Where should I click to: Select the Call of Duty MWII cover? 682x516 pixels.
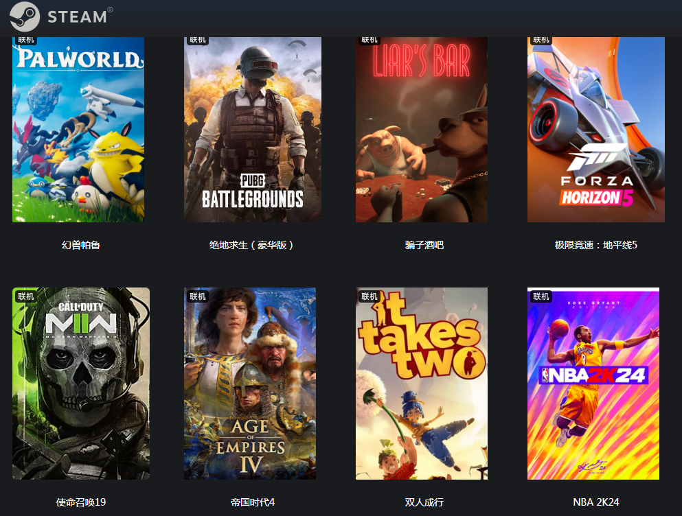pyautogui.click(x=81, y=384)
